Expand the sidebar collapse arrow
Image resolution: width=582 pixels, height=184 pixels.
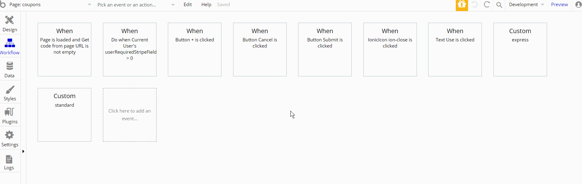click(23, 151)
